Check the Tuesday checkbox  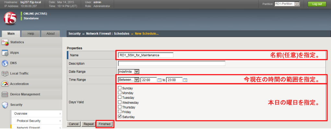120,97
